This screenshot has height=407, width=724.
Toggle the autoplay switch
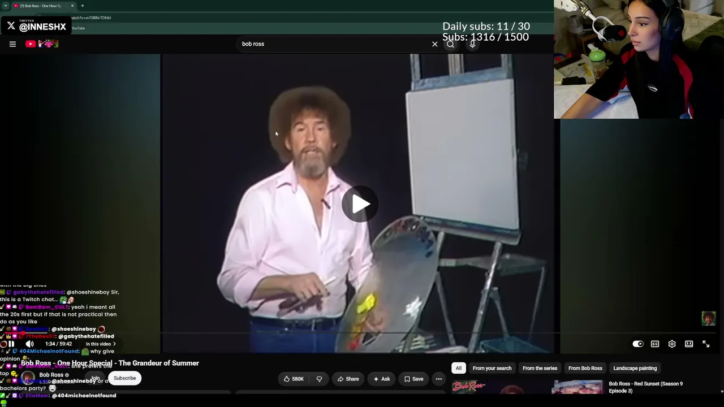[x=637, y=344]
